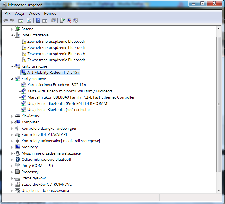
Task: Expand the Stacje dysków CD-ROM/DVD node
Action: point(12,185)
